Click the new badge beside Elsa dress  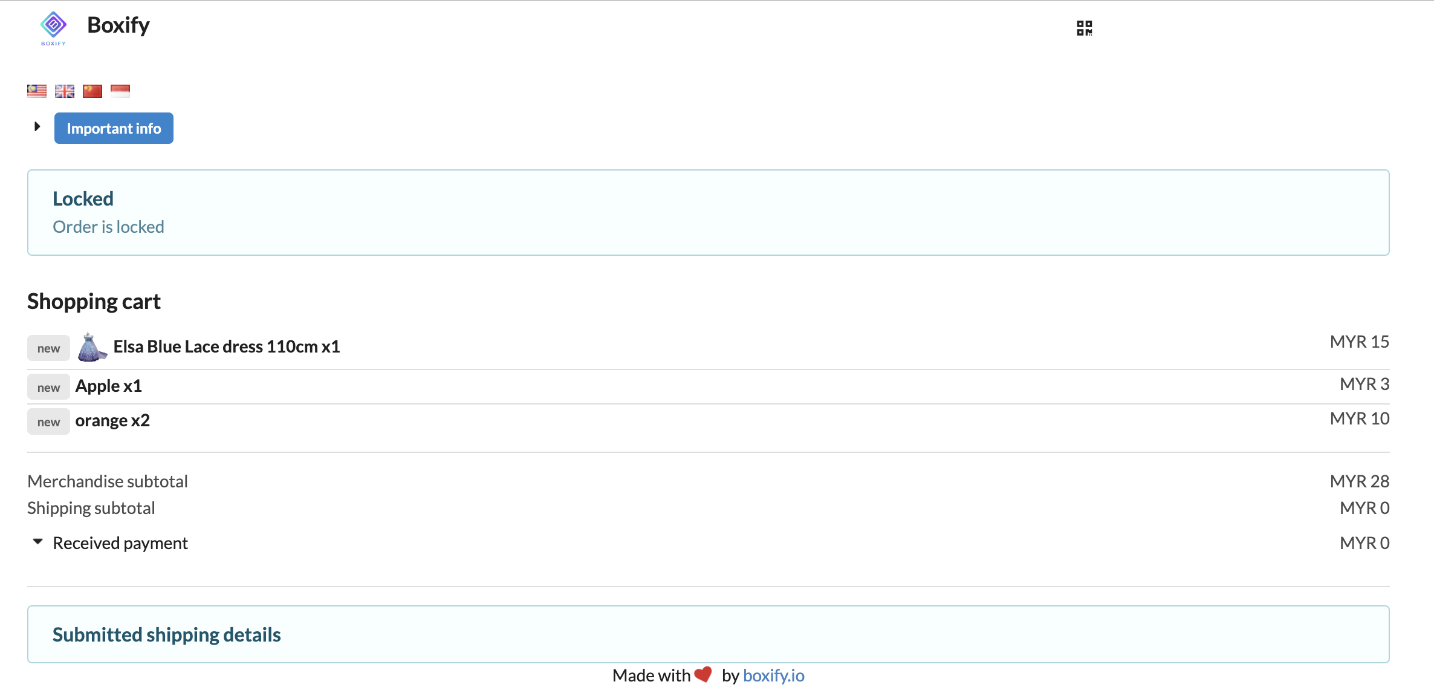48,348
